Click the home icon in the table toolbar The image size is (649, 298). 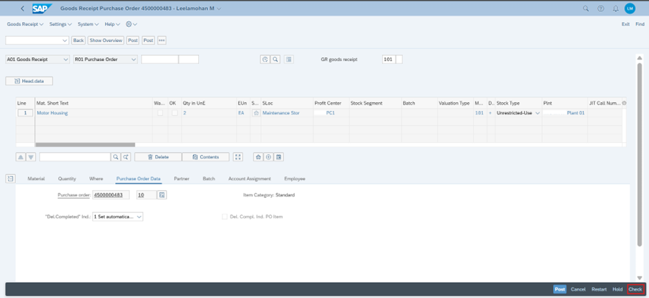pyautogui.click(x=258, y=157)
